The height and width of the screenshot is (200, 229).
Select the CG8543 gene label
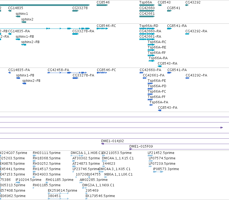(x=164, y=2)
